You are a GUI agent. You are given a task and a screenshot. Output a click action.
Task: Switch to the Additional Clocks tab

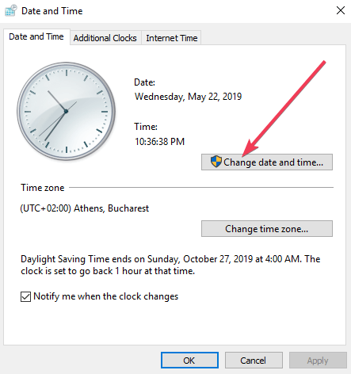click(x=105, y=38)
